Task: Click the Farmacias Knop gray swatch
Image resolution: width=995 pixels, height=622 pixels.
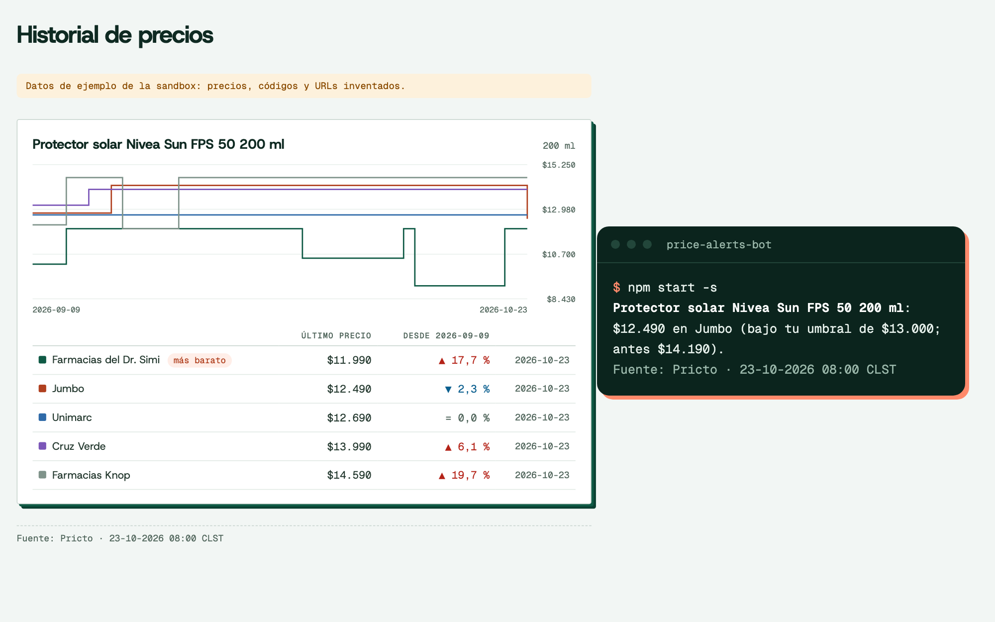Action: click(42, 475)
